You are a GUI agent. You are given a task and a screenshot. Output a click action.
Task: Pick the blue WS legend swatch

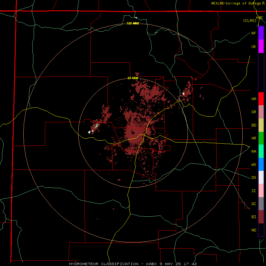point(261,164)
